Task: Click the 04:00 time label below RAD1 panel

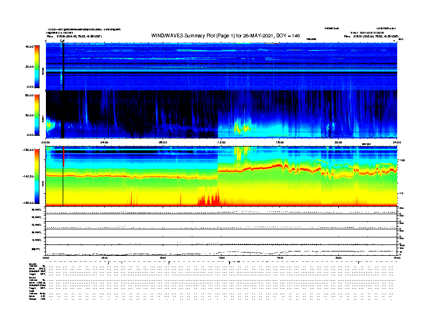Action: 104,142
